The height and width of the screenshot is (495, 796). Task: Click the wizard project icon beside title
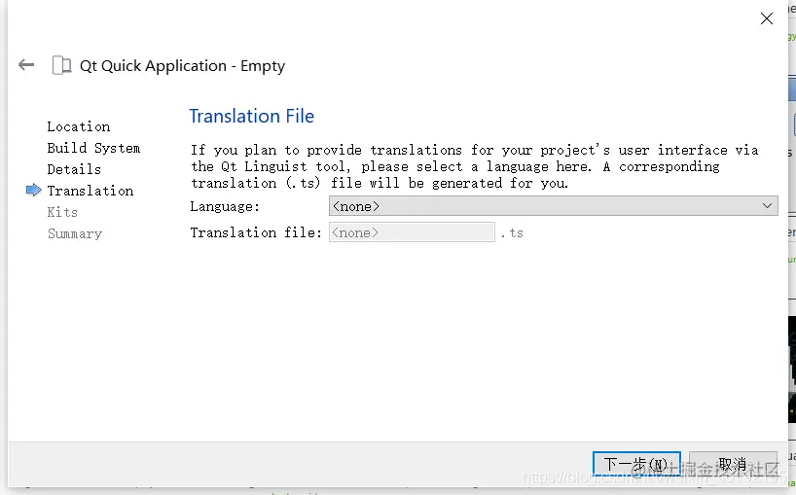click(62, 65)
